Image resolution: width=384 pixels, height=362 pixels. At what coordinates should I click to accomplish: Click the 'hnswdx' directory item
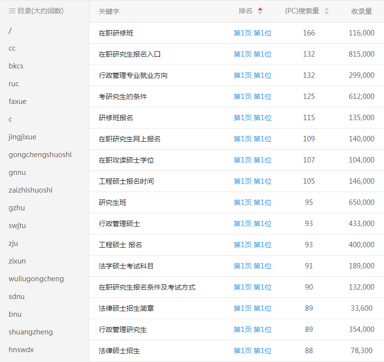point(21,350)
